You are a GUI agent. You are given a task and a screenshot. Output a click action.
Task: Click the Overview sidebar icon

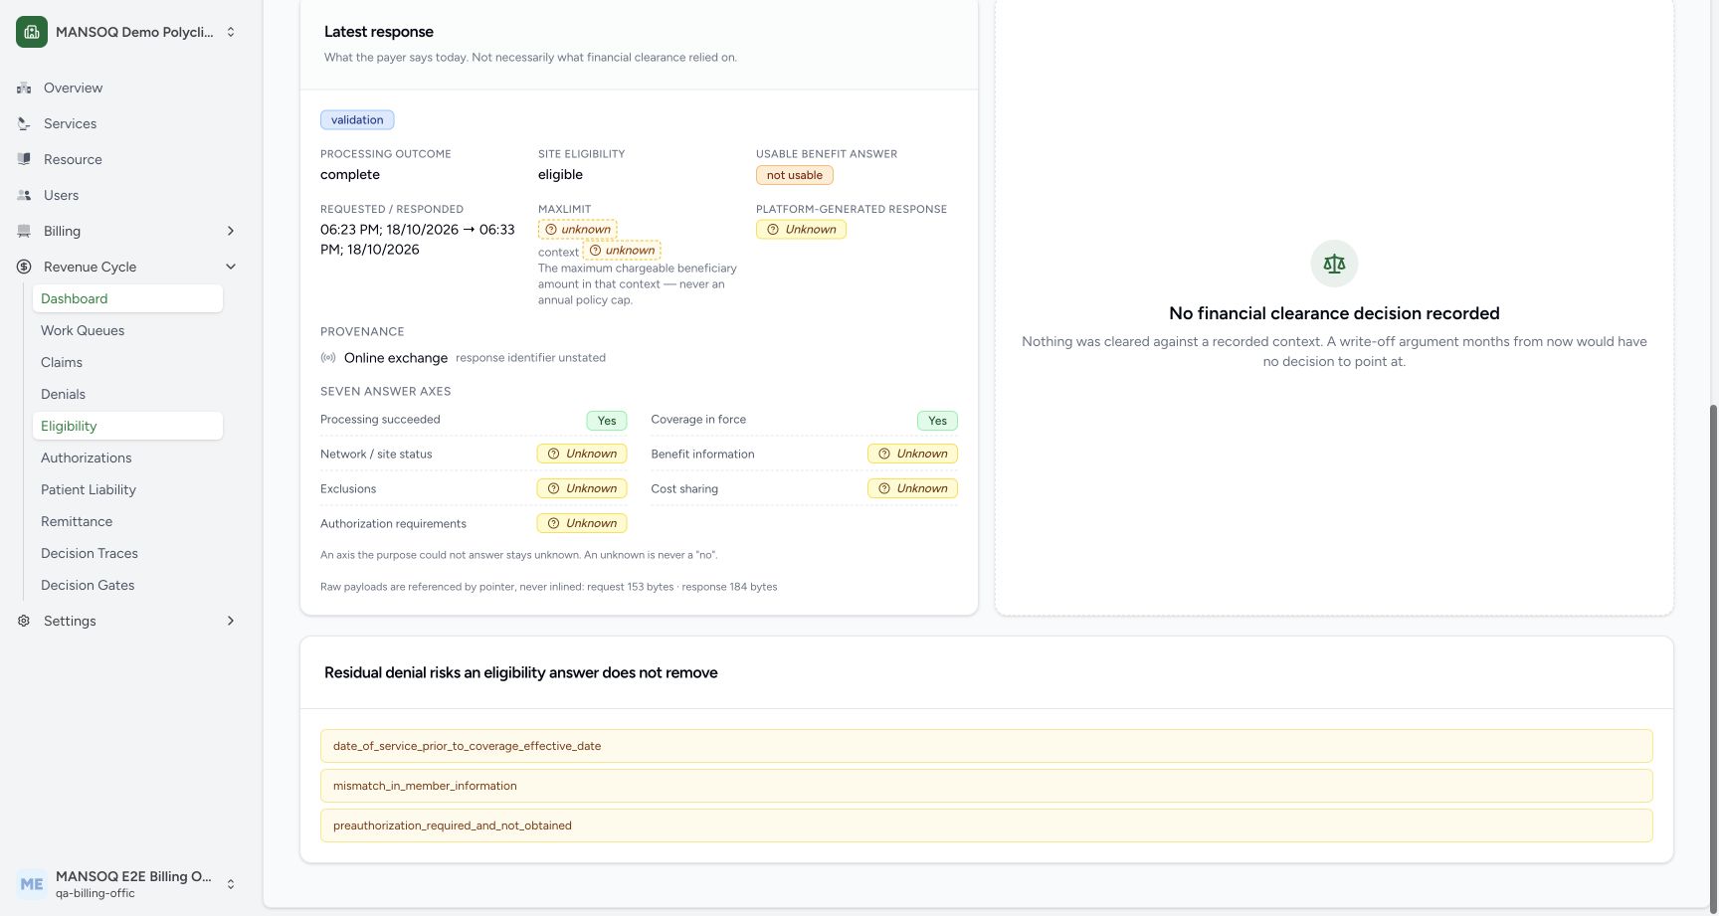click(x=24, y=88)
